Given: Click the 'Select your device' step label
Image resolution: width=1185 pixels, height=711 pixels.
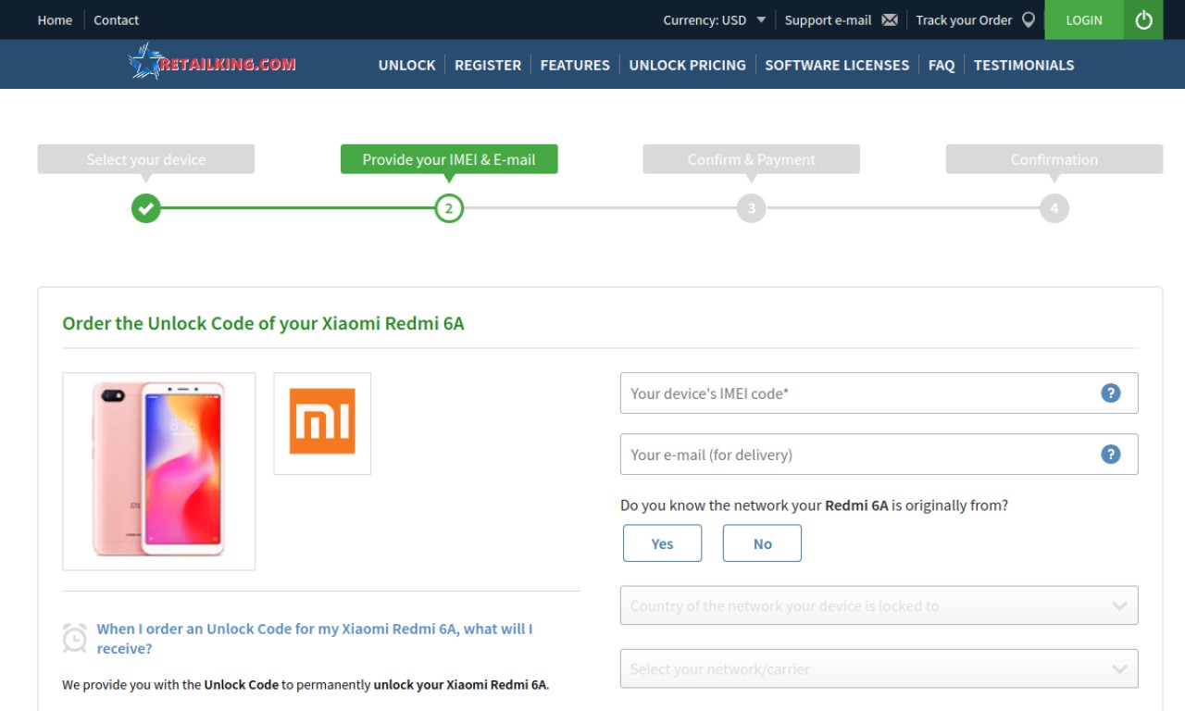Looking at the screenshot, I should [146, 159].
